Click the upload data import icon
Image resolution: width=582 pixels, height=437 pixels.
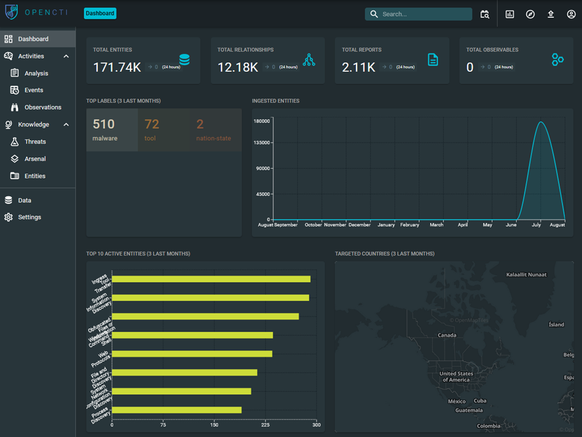point(550,14)
